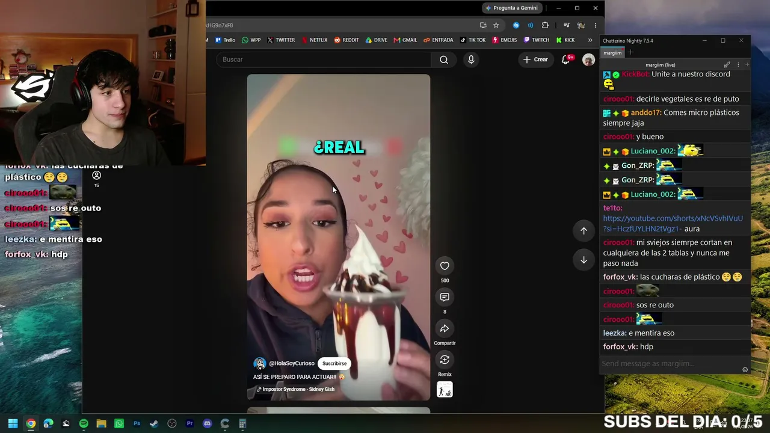This screenshot has width=770, height=433.
Task: Open the sound thumbnail under Remix
Action: pos(445,390)
